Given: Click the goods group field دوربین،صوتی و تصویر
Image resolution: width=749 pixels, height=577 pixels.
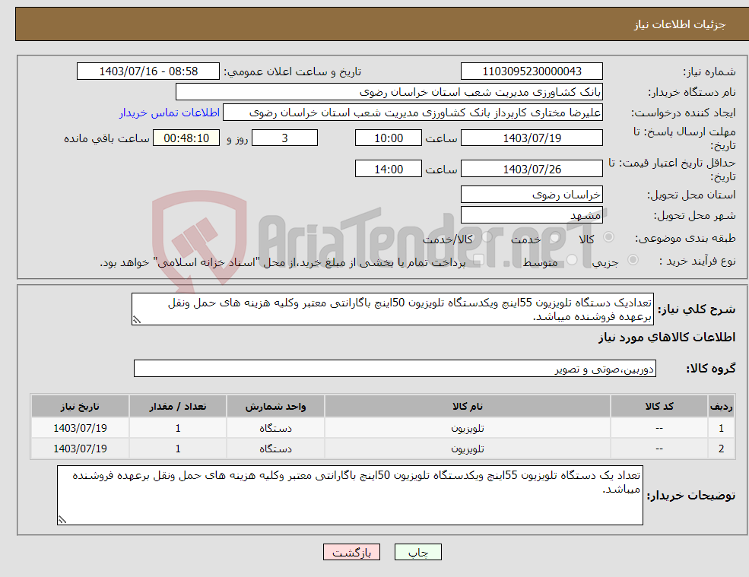Looking at the screenshot, I should coord(395,368).
